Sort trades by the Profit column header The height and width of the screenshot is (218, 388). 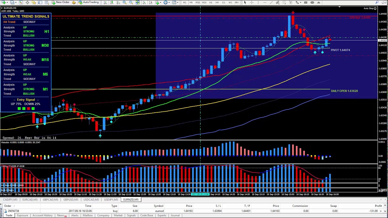coord(378,206)
